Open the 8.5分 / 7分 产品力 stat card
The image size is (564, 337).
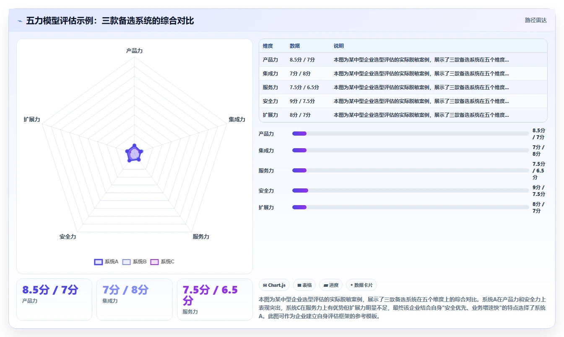pos(54,299)
